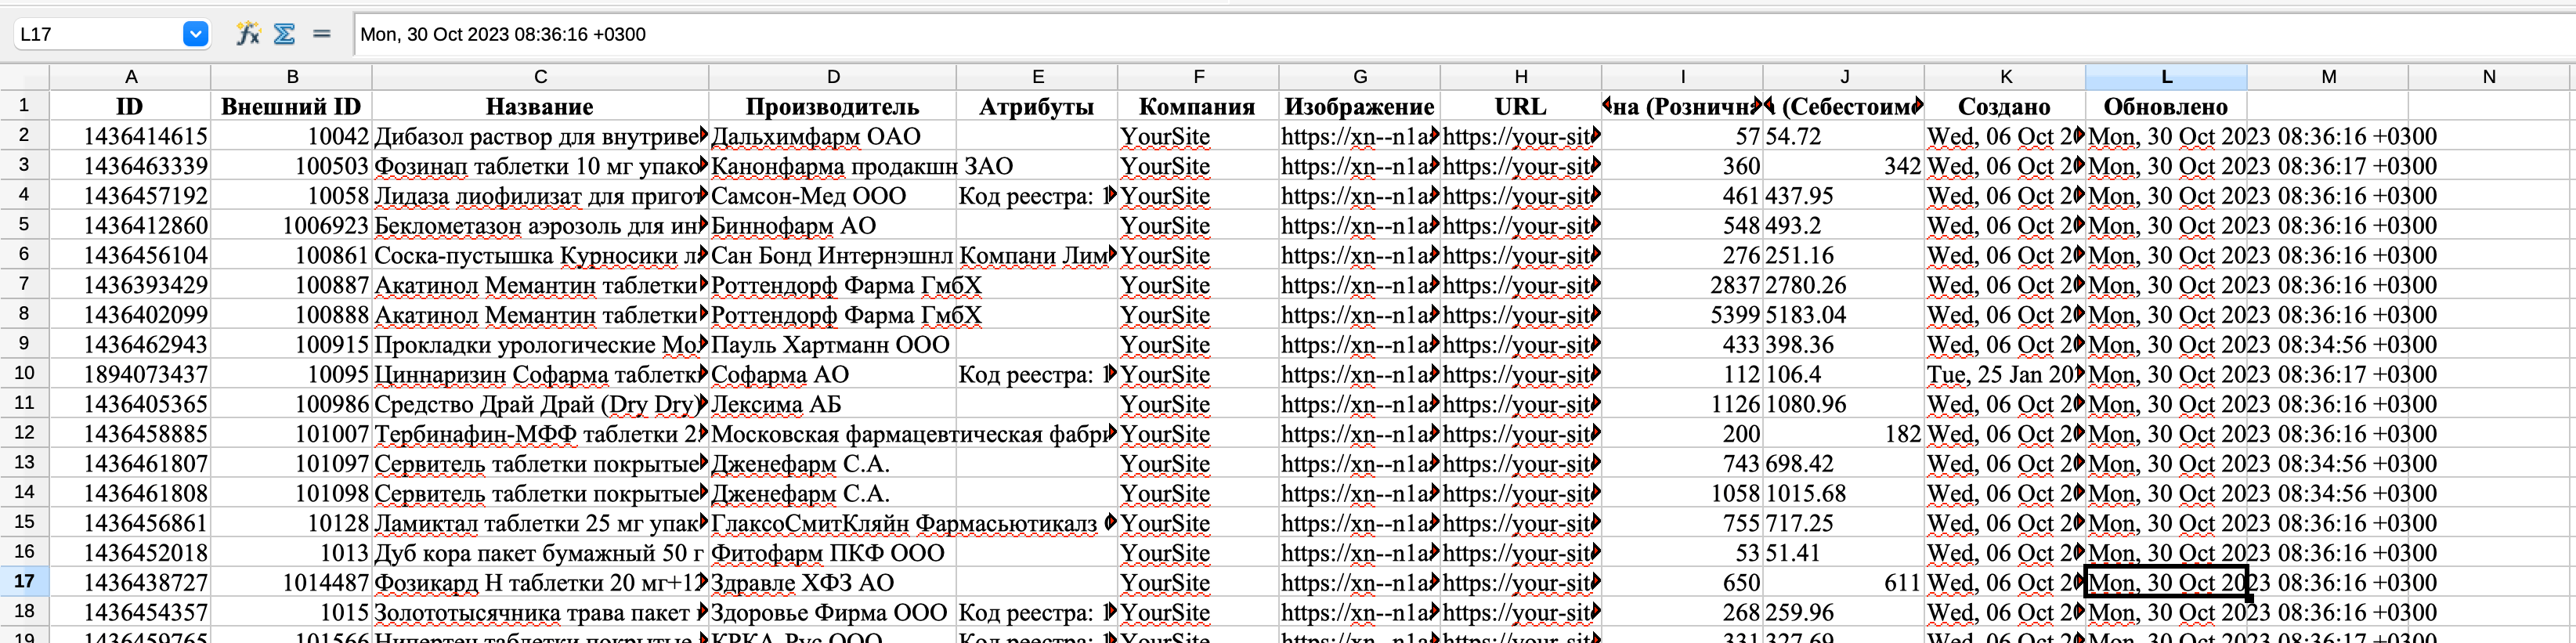Select row 10 header
The image size is (2576, 643).
pyautogui.click(x=24, y=374)
